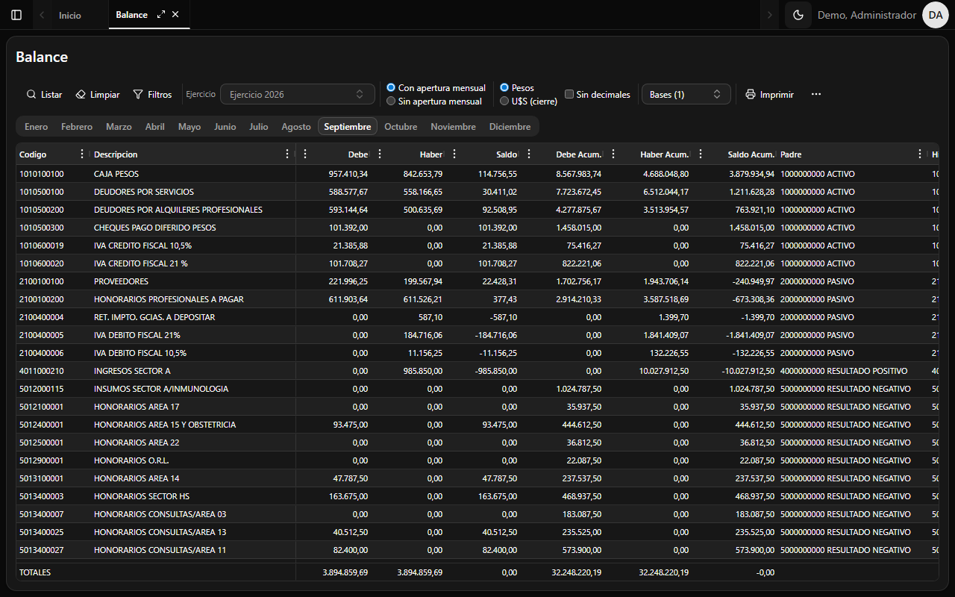Open the Haber column menu
The width and height of the screenshot is (955, 597).
click(380, 154)
